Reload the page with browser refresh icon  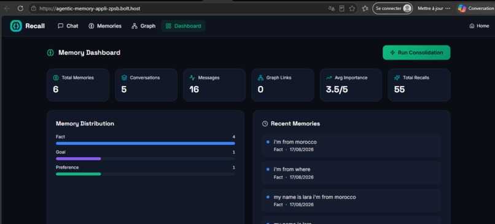point(20,9)
